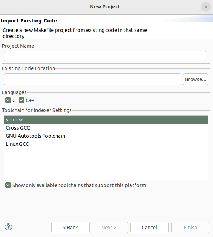Click the New Project title bar

pyautogui.click(x=105, y=7)
